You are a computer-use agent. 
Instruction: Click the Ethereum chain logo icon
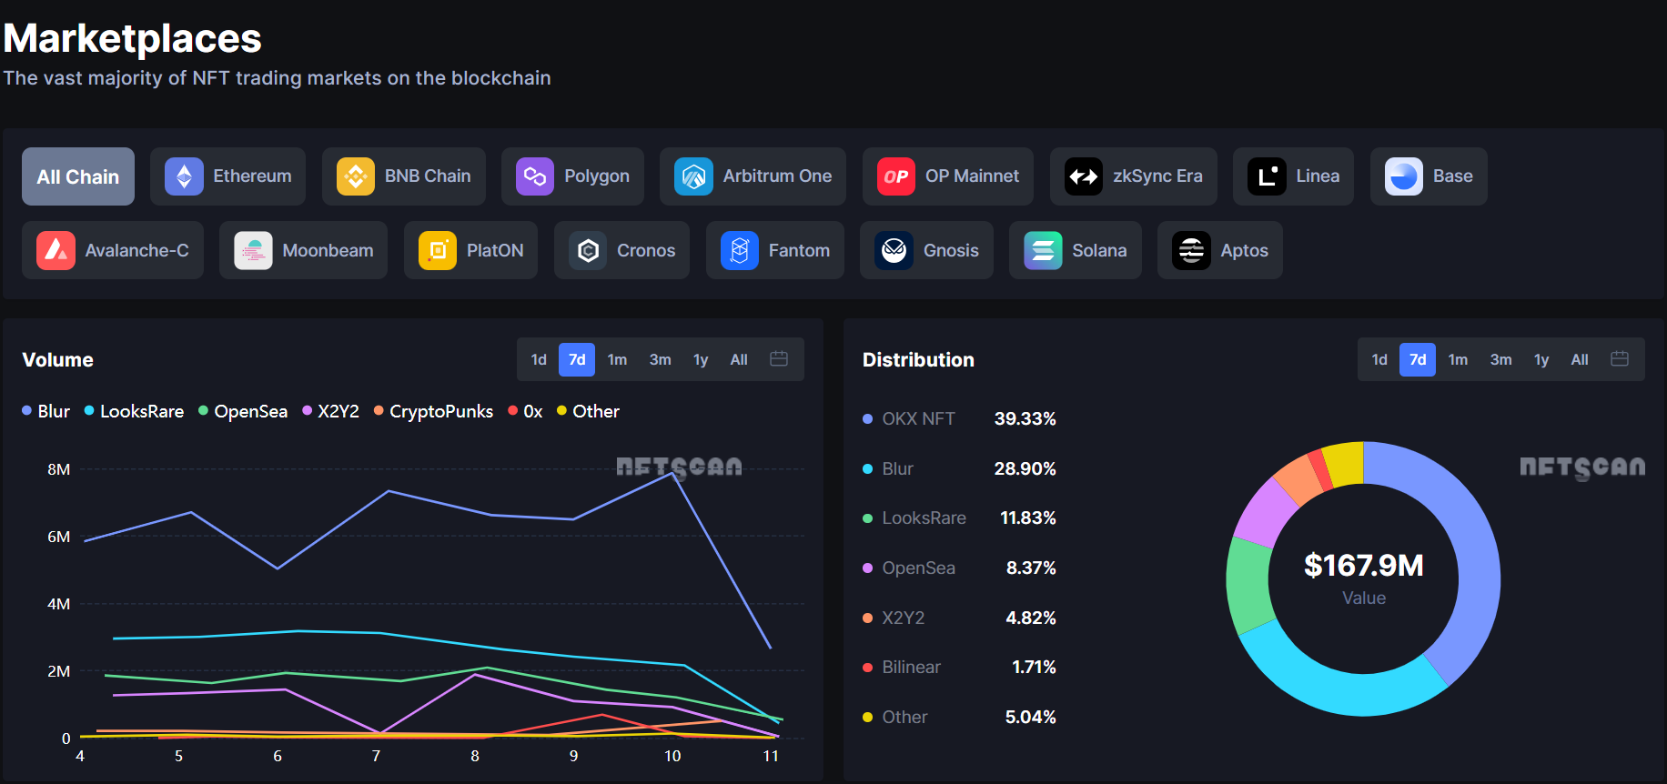click(x=184, y=176)
